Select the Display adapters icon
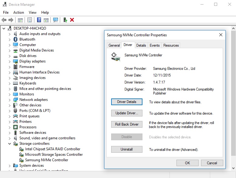Screen dimensions: 236x178 point(15,61)
